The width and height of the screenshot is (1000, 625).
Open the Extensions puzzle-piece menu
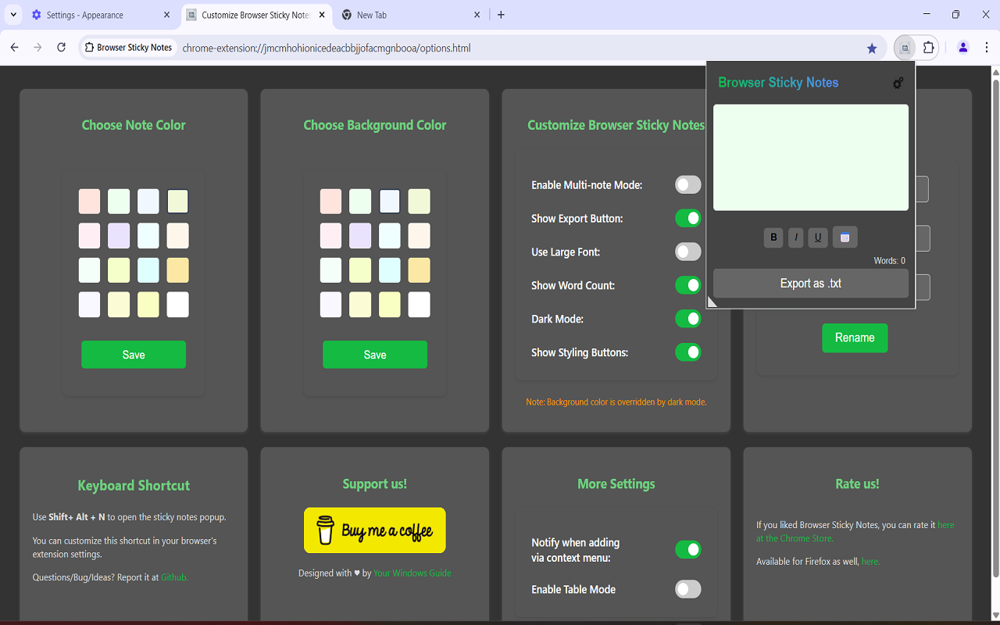928,48
